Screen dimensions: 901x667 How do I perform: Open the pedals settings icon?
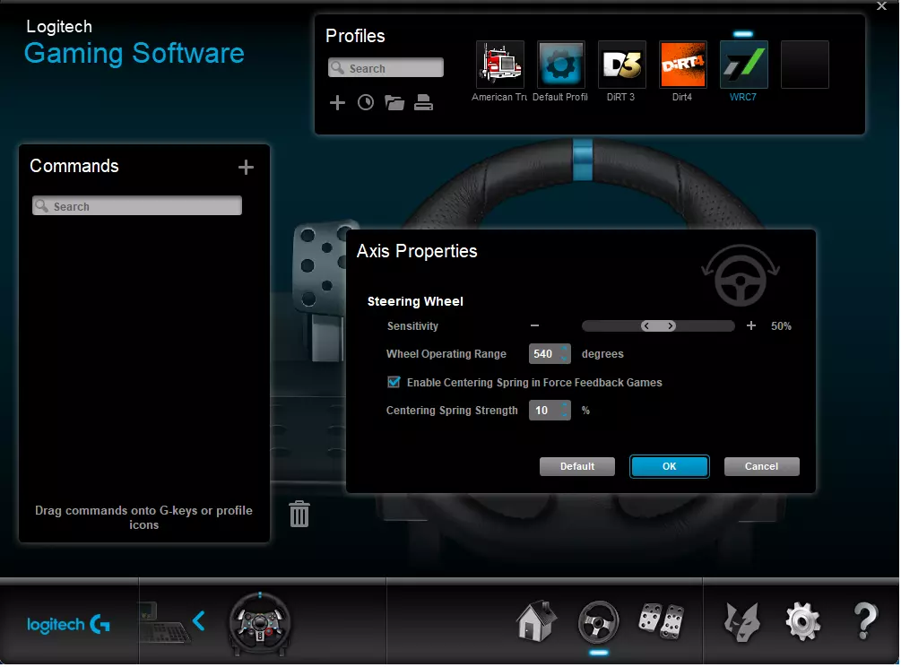(x=662, y=621)
